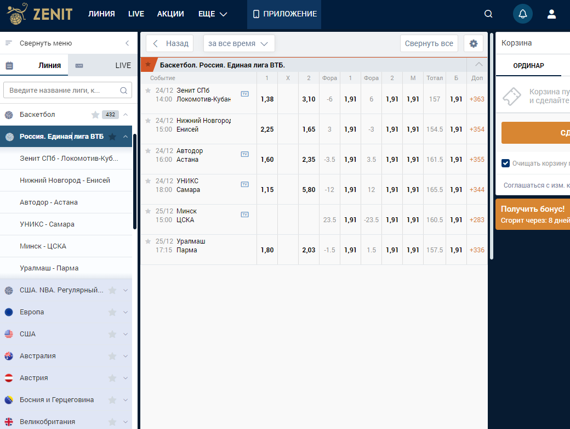Click TV broadcast icon for Автодор match
The width and height of the screenshot is (570, 429).
tap(244, 154)
